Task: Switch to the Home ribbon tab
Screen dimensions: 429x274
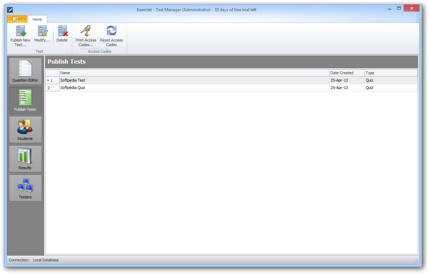Action: pyautogui.click(x=37, y=19)
